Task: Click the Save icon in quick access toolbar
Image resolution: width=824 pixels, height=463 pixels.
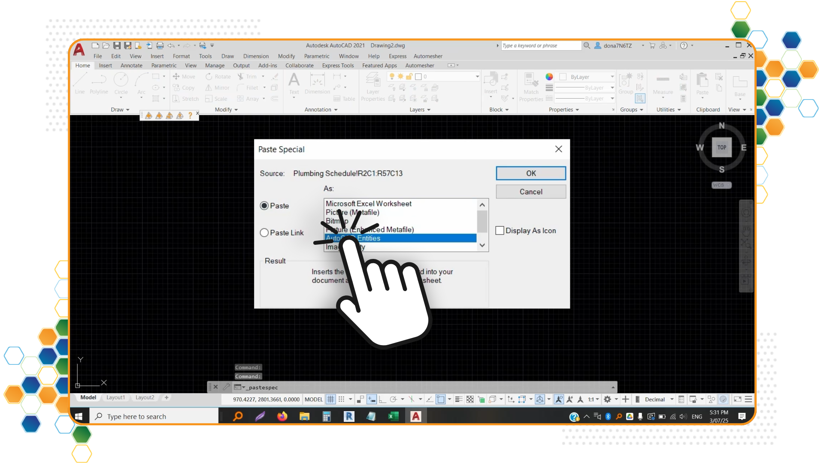Action: [x=117, y=45]
